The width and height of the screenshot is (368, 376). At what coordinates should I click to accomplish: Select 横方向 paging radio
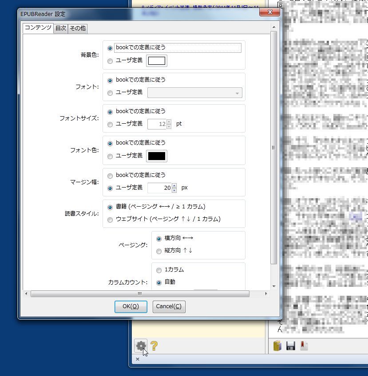158,239
